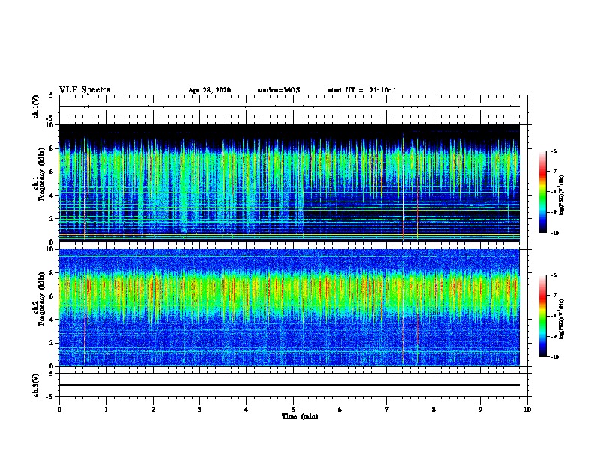Screen dimensions: 594x459
Task: Click the ch.1(V) waveform strip panel
Action: click(293, 106)
